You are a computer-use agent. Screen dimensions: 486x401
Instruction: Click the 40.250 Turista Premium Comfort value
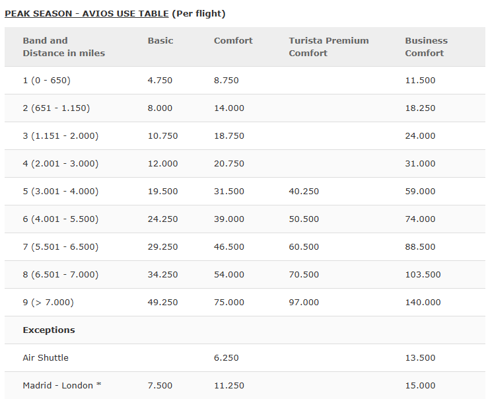pos(304,192)
